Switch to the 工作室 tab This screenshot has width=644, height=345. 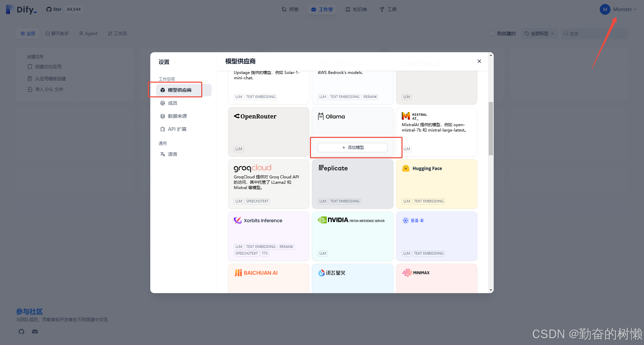322,9
